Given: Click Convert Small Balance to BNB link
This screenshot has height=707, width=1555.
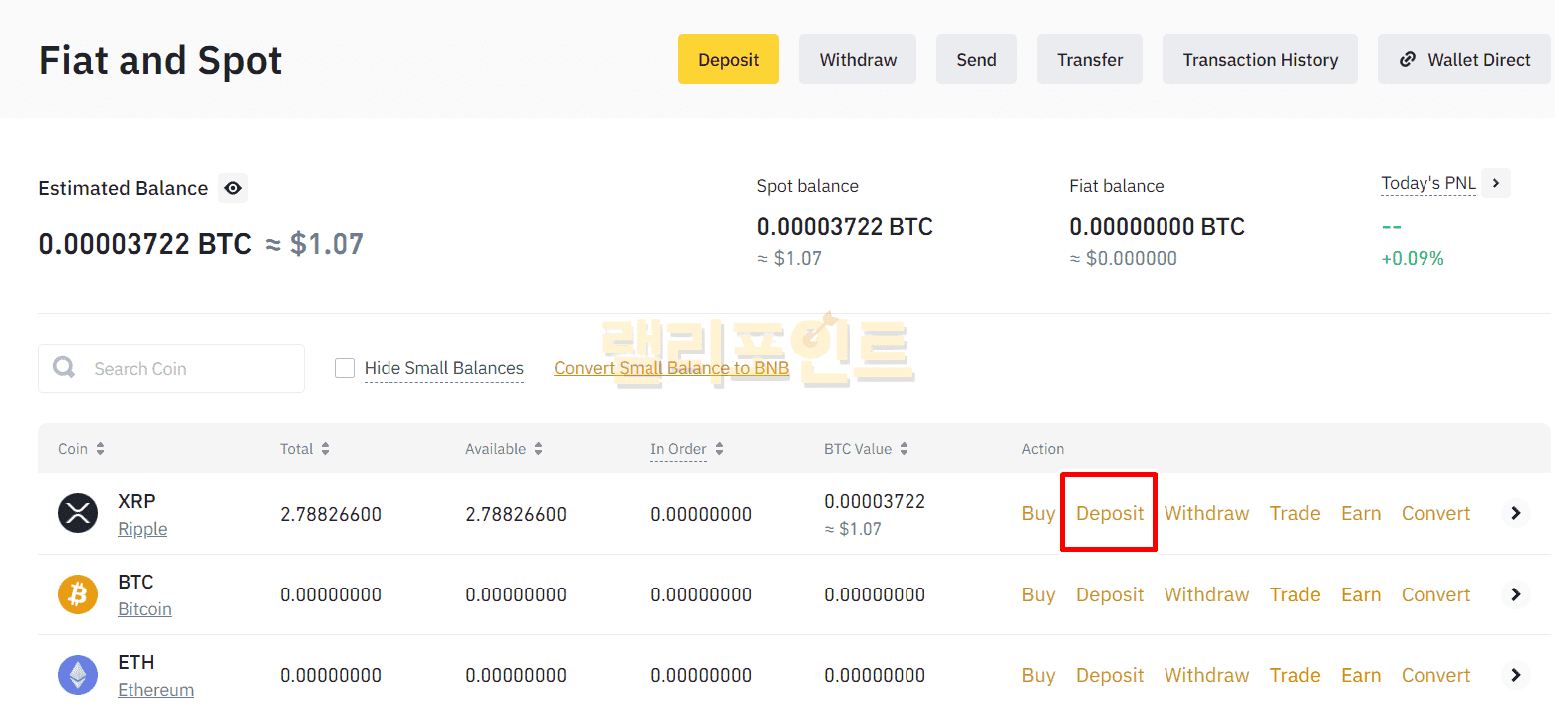Looking at the screenshot, I should [x=671, y=368].
